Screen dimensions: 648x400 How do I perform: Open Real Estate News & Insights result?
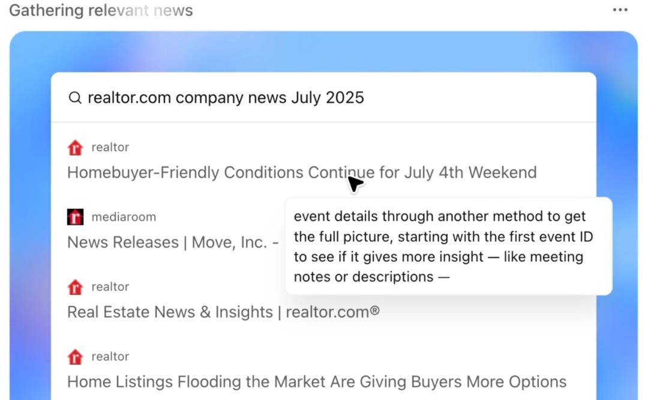click(x=223, y=312)
